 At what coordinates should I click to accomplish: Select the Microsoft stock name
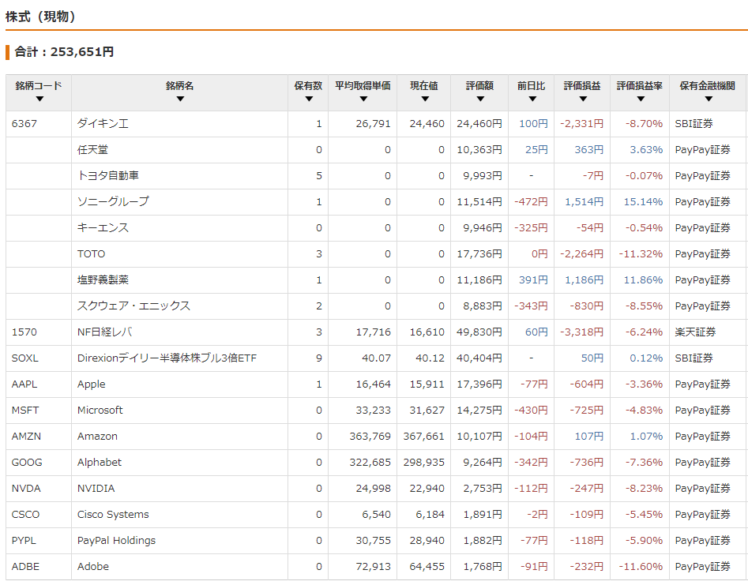(x=100, y=410)
